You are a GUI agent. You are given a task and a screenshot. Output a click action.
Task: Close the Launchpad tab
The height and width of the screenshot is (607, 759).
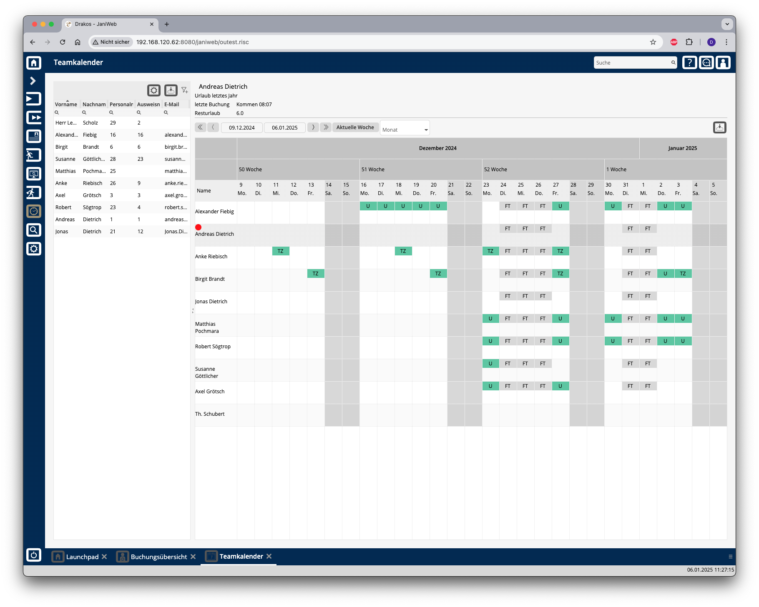[x=104, y=557]
